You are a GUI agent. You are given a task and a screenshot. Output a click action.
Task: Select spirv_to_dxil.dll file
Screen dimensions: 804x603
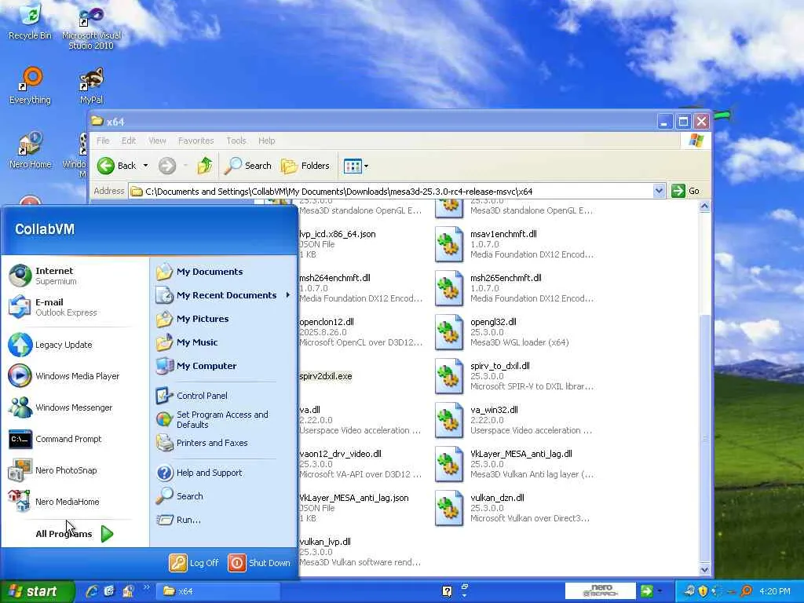[513, 376]
